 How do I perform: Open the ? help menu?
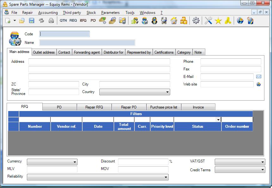162,13
